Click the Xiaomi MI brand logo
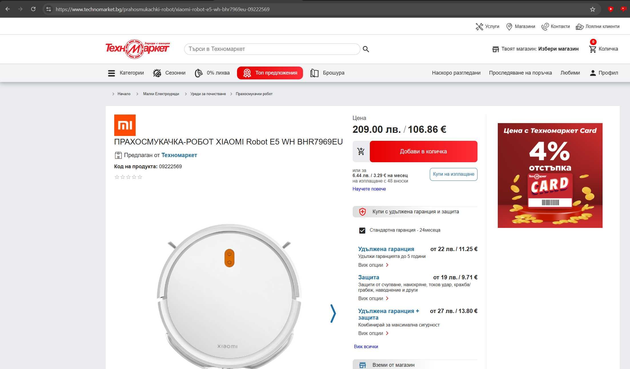630x369 pixels. (x=125, y=125)
